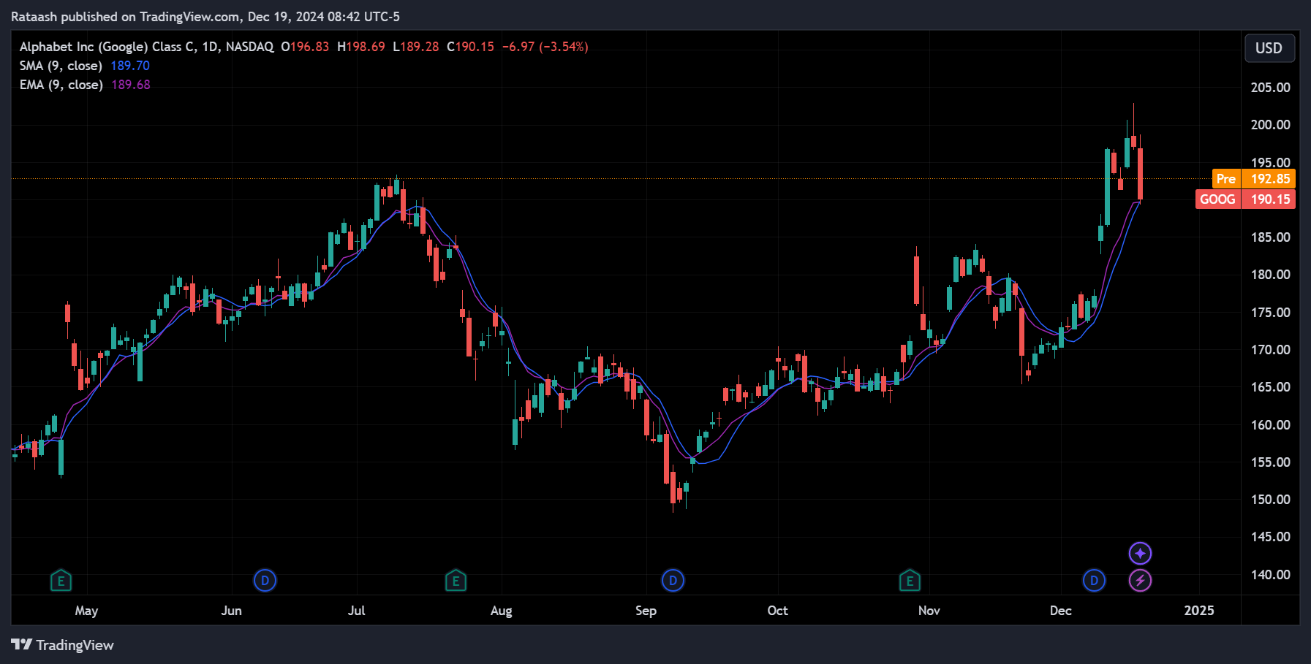Click the Jul time axis label
The image size is (1311, 664).
(356, 611)
